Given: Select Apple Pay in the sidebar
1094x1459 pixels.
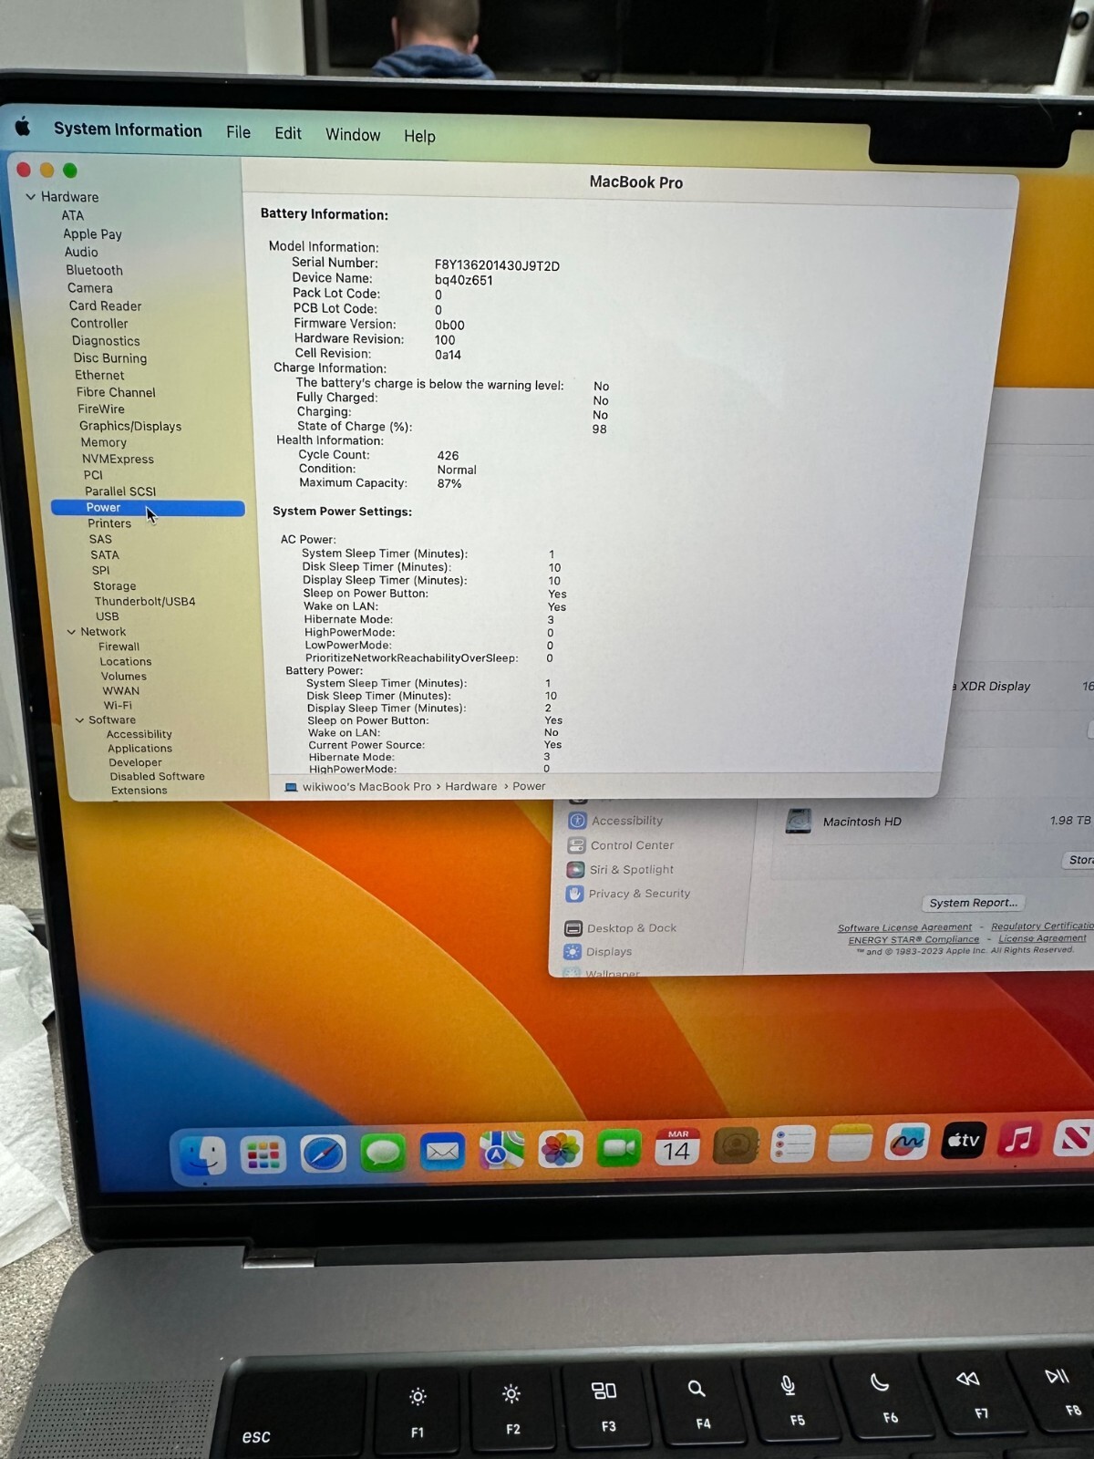Looking at the screenshot, I should click(x=92, y=233).
